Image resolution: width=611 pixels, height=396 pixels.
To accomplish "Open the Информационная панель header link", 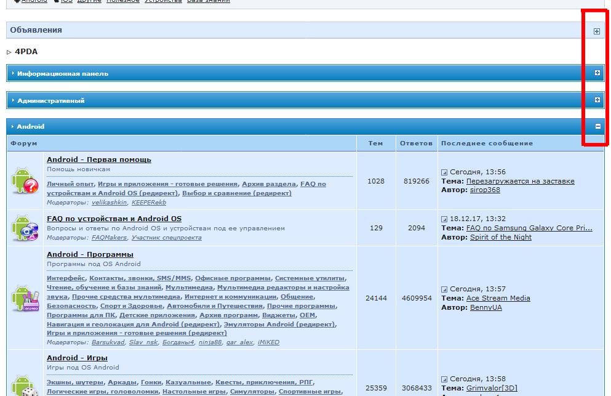I will 62,74.
